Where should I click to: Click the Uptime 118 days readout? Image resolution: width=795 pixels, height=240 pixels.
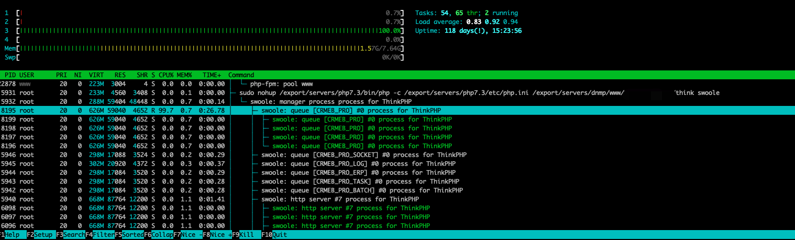click(x=468, y=30)
